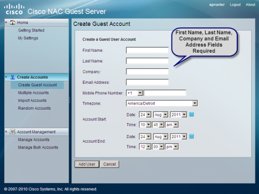Click the Add User button
The width and height of the screenshot is (259, 194).
click(x=87, y=164)
